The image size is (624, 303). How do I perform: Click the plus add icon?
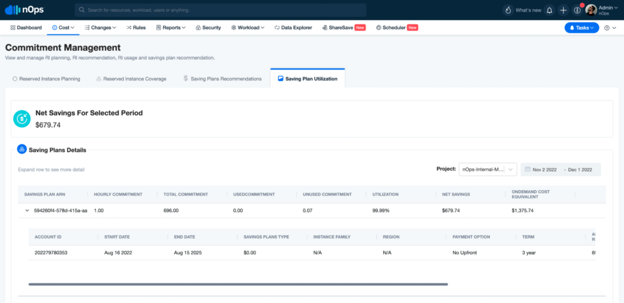563,10
